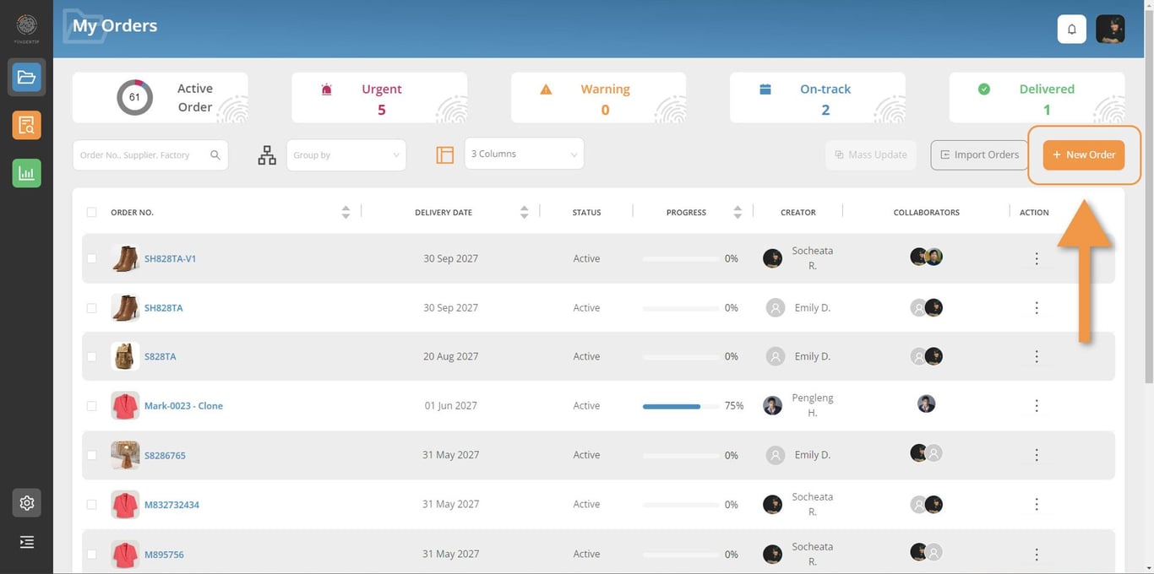Open action menu for M895756

coord(1037,555)
